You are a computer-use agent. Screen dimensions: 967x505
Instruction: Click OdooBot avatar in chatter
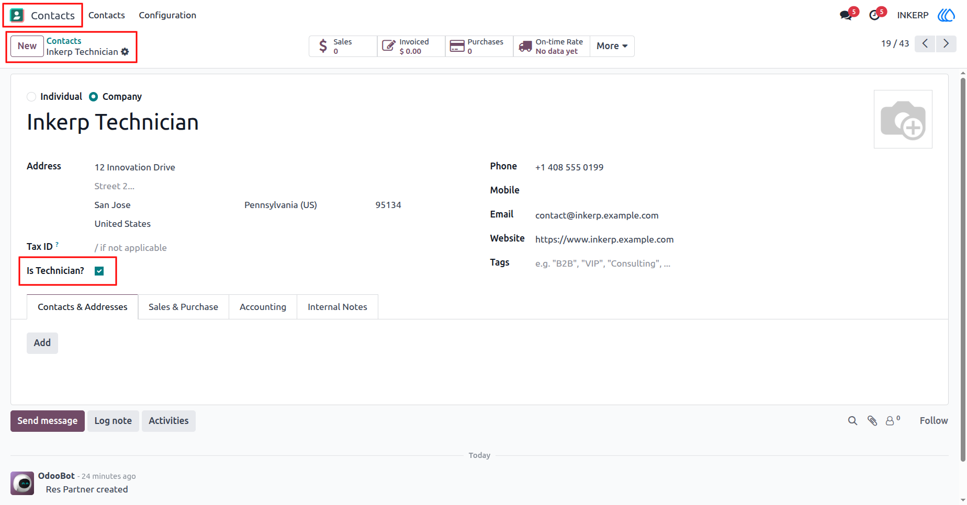coord(23,483)
